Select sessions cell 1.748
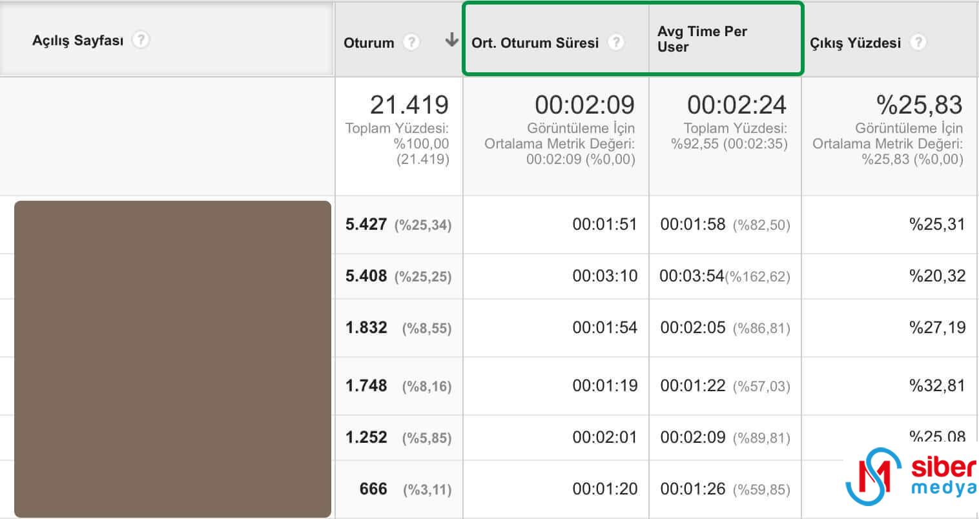This screenshot has width=979, height=519. [x=366, y=385]
